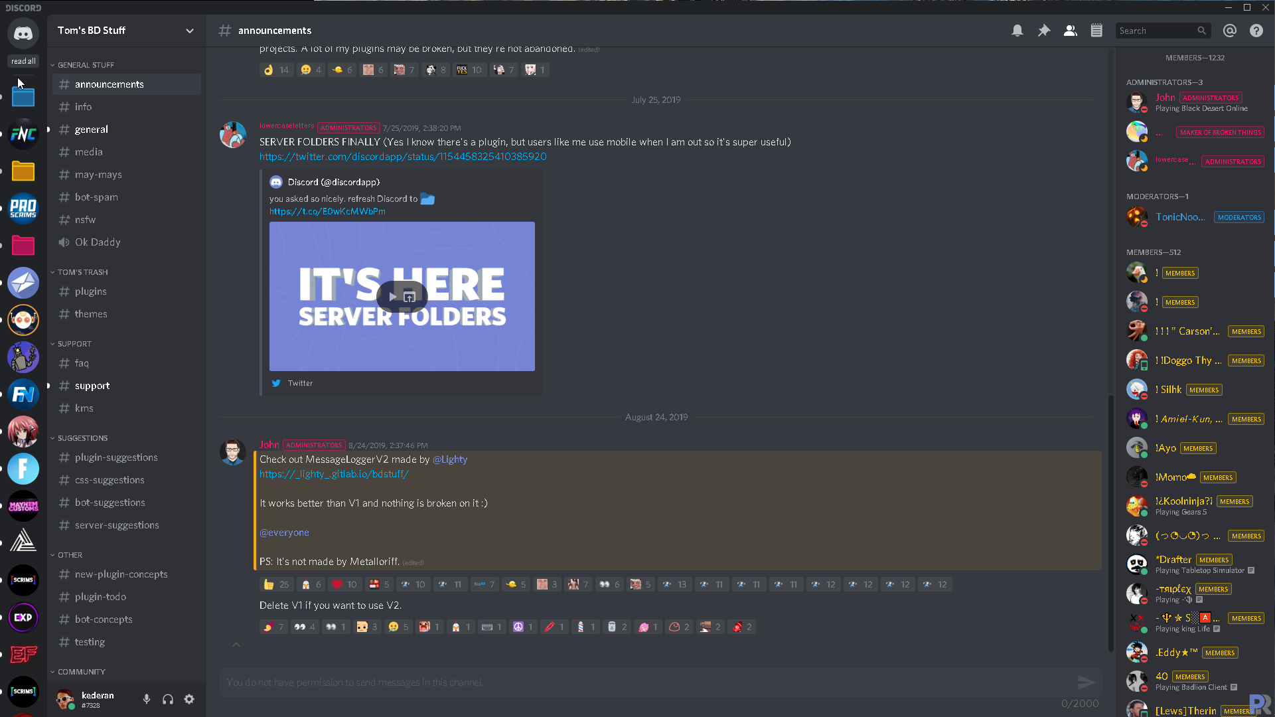Open the help question mark icon

tap(1256, 31)
